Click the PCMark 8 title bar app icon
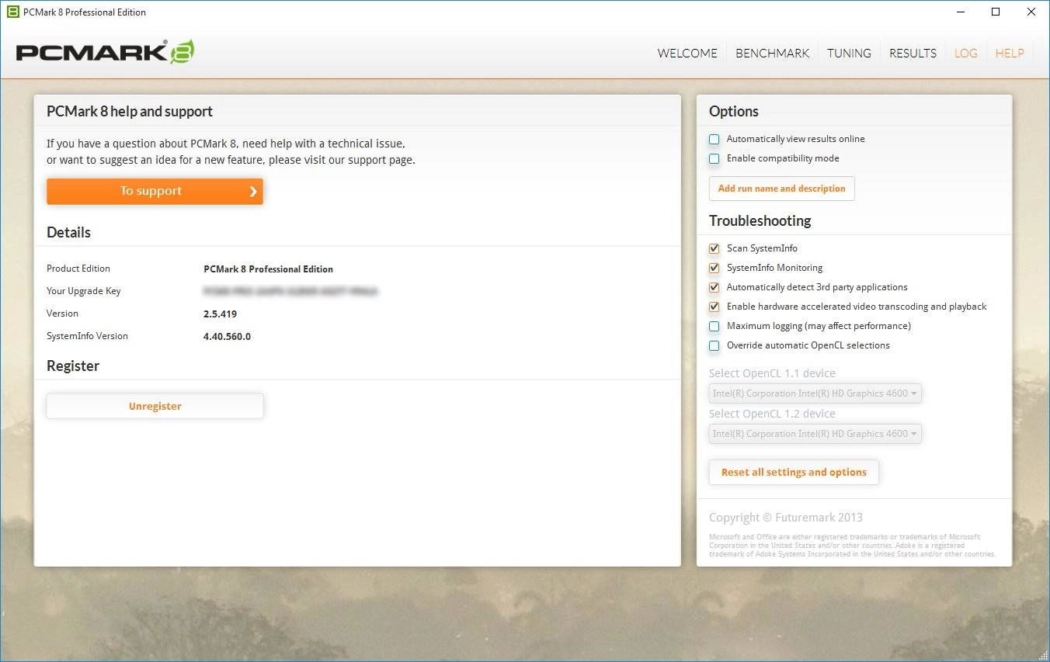Viewport: 1050px width, 662px height. 12,12
